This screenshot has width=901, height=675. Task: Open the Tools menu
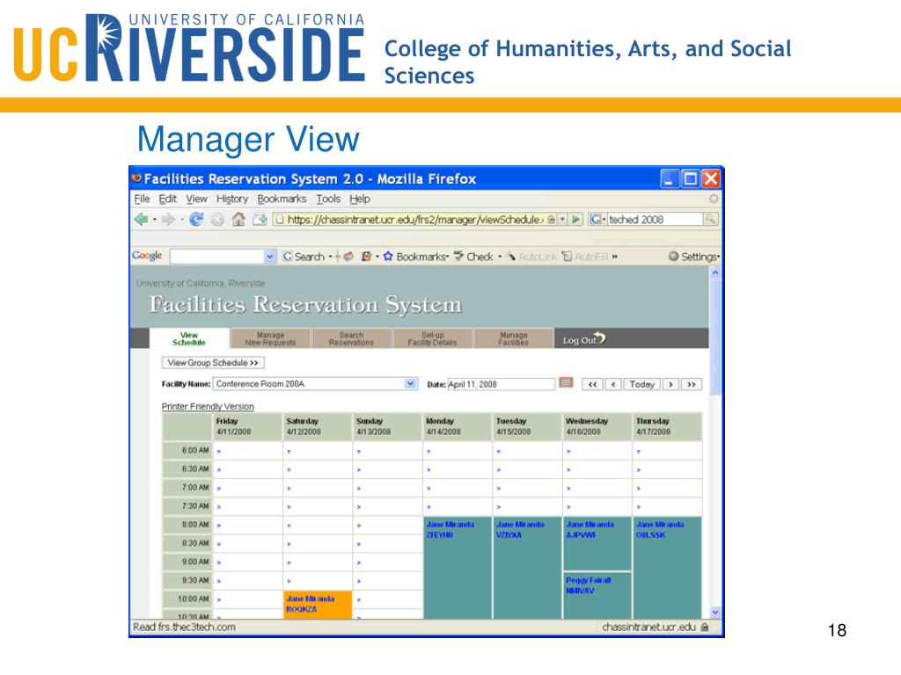(x=328, y=199)
